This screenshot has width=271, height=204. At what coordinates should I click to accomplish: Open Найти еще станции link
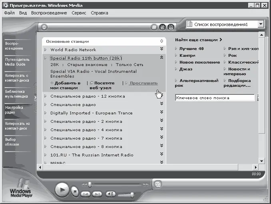click(198, 40)
